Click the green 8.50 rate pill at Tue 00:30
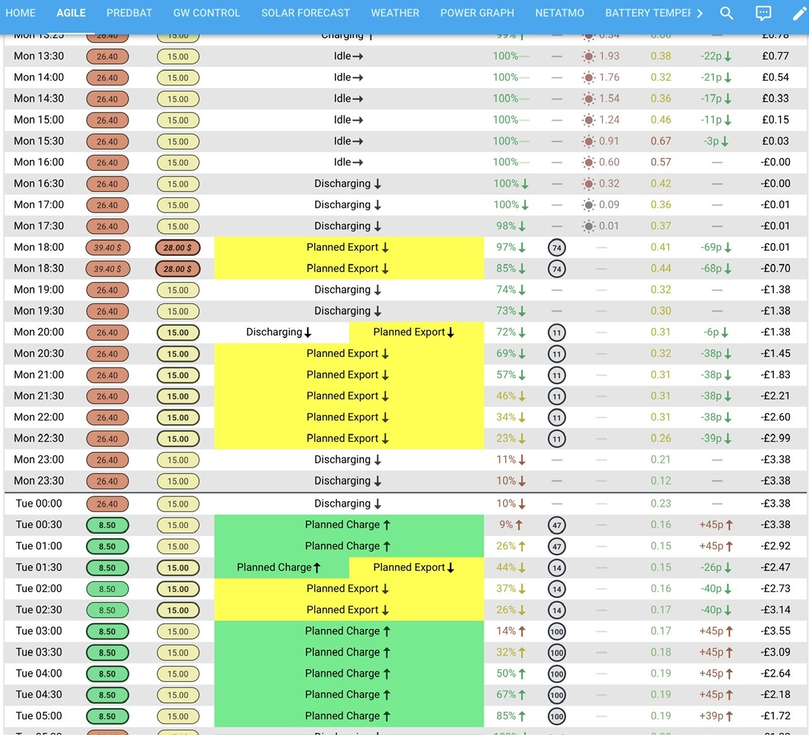This screenshot has width=809, height=735. [x=107, y=525]
